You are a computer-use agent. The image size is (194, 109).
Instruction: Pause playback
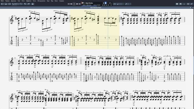coord(74,4)
